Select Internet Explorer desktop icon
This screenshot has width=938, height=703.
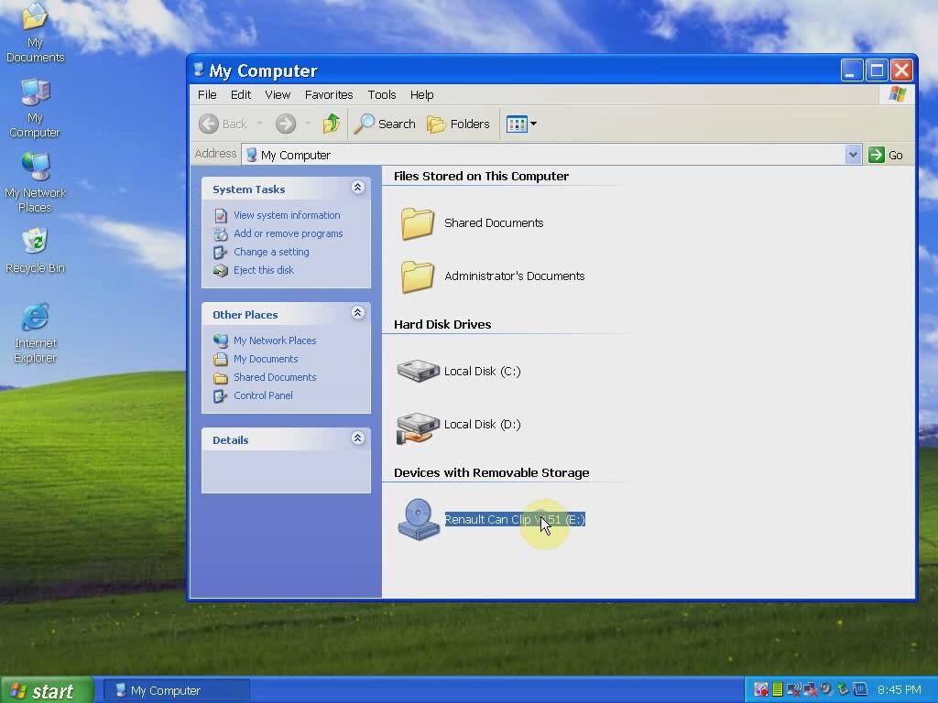tap(35, 333)
